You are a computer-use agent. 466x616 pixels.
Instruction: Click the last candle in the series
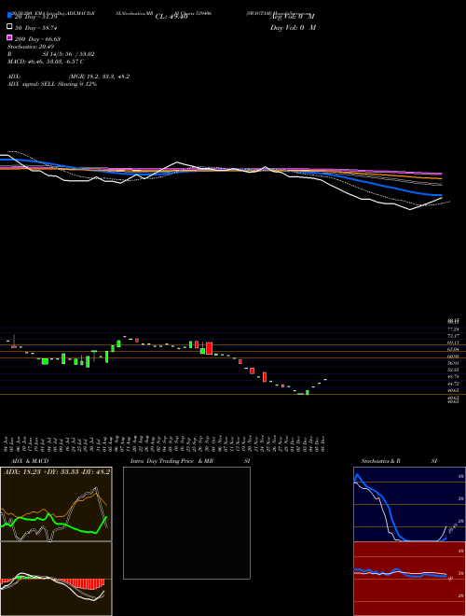325,380
